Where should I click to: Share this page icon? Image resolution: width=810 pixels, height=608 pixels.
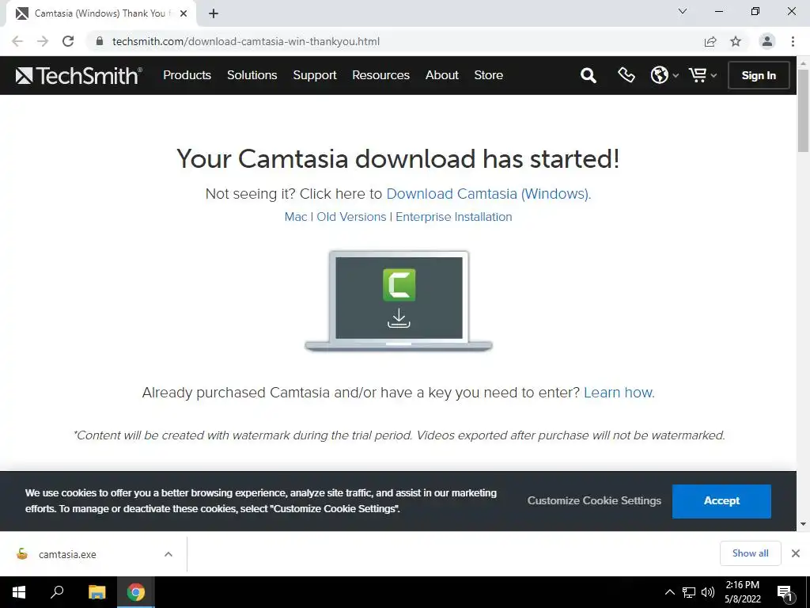tap(710, 41)
